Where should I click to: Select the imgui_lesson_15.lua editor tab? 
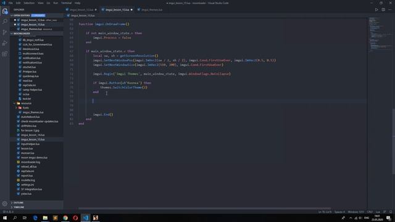click(x=117, y=10)
